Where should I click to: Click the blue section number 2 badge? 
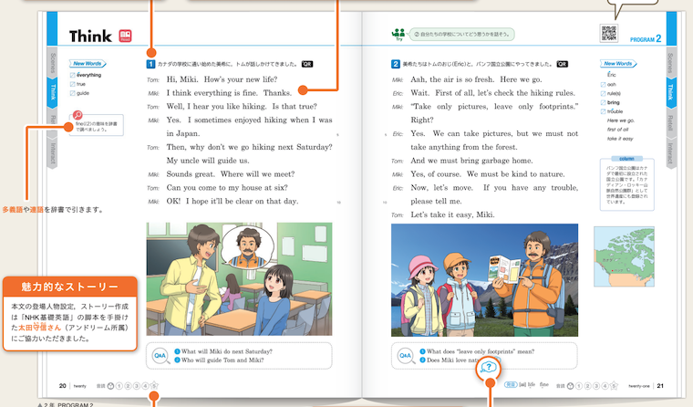(x=396, y=64)
